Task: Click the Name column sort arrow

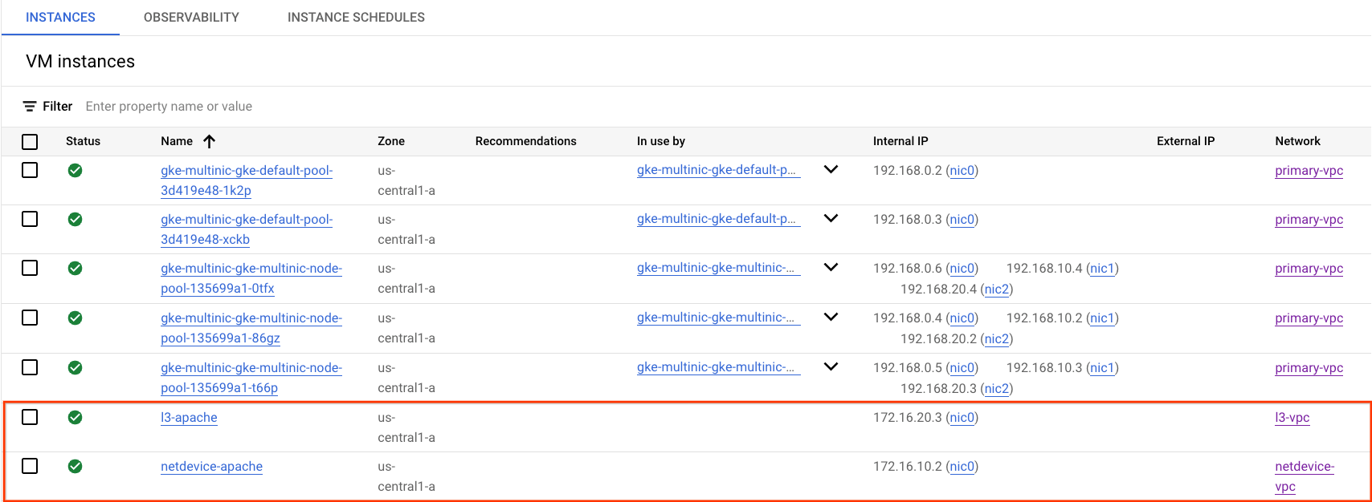Action: [210, 141]
